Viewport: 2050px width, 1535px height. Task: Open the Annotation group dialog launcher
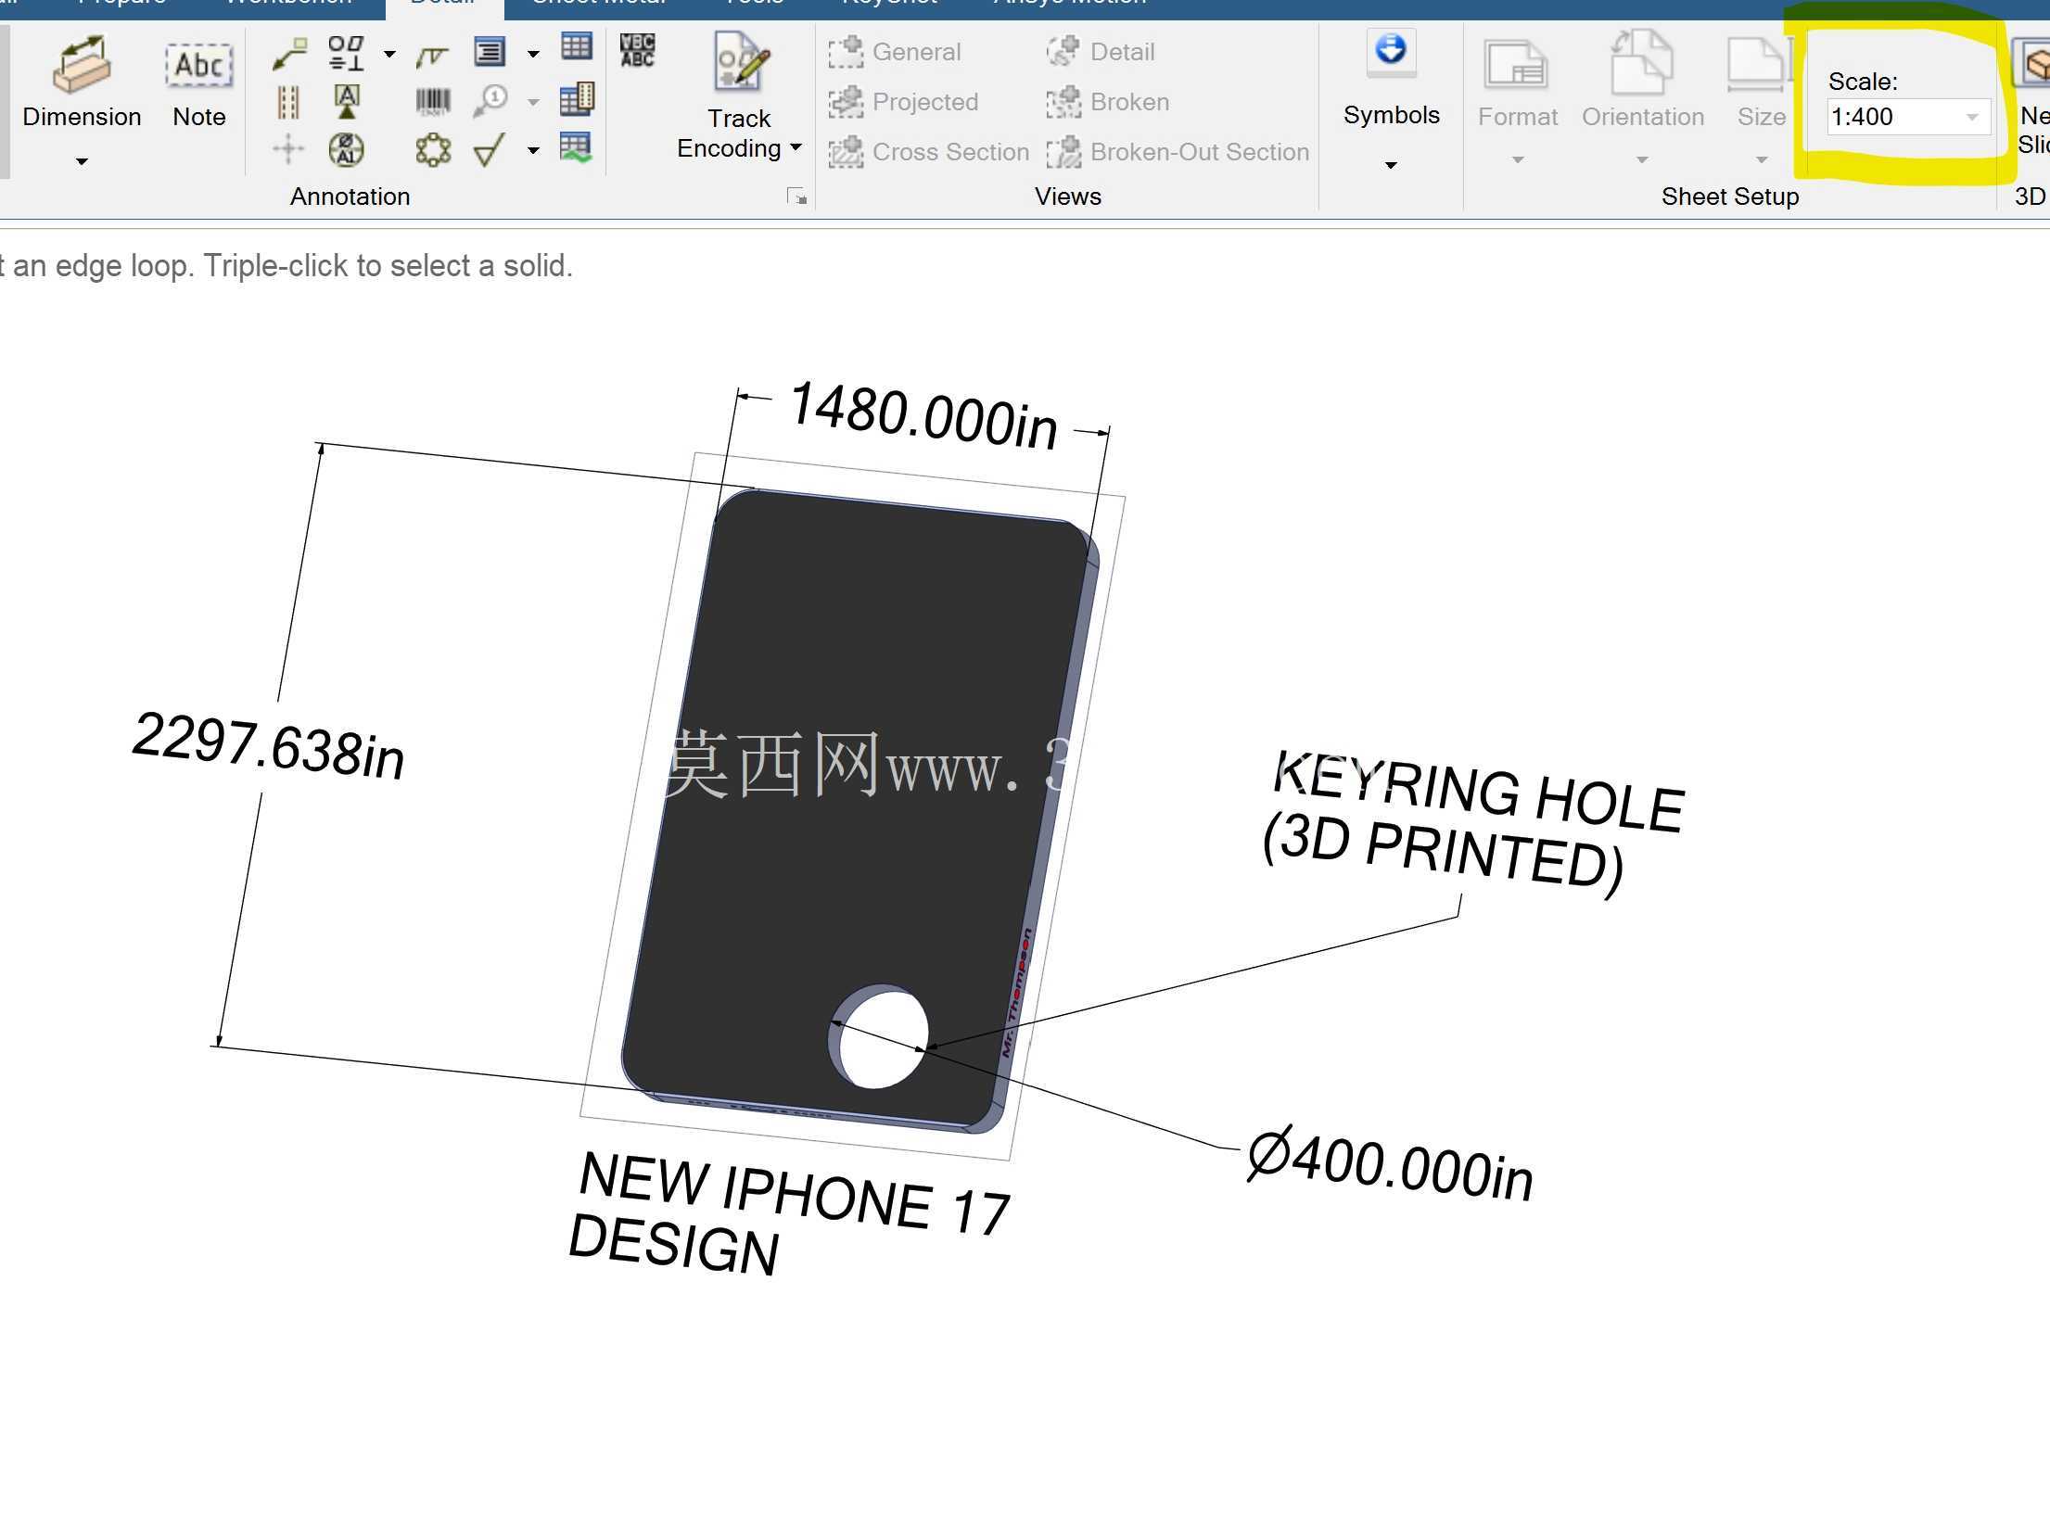(796, 197)
